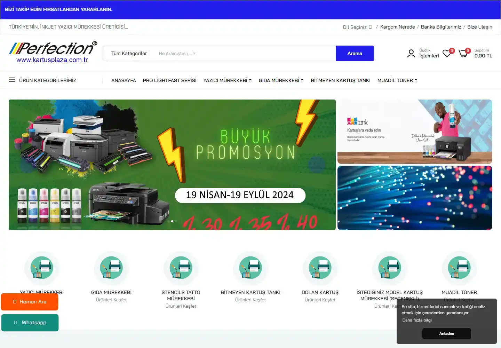Screen dimensions: 501x348
Task: Click the Whatsapp button
Action: pos(30,323)
